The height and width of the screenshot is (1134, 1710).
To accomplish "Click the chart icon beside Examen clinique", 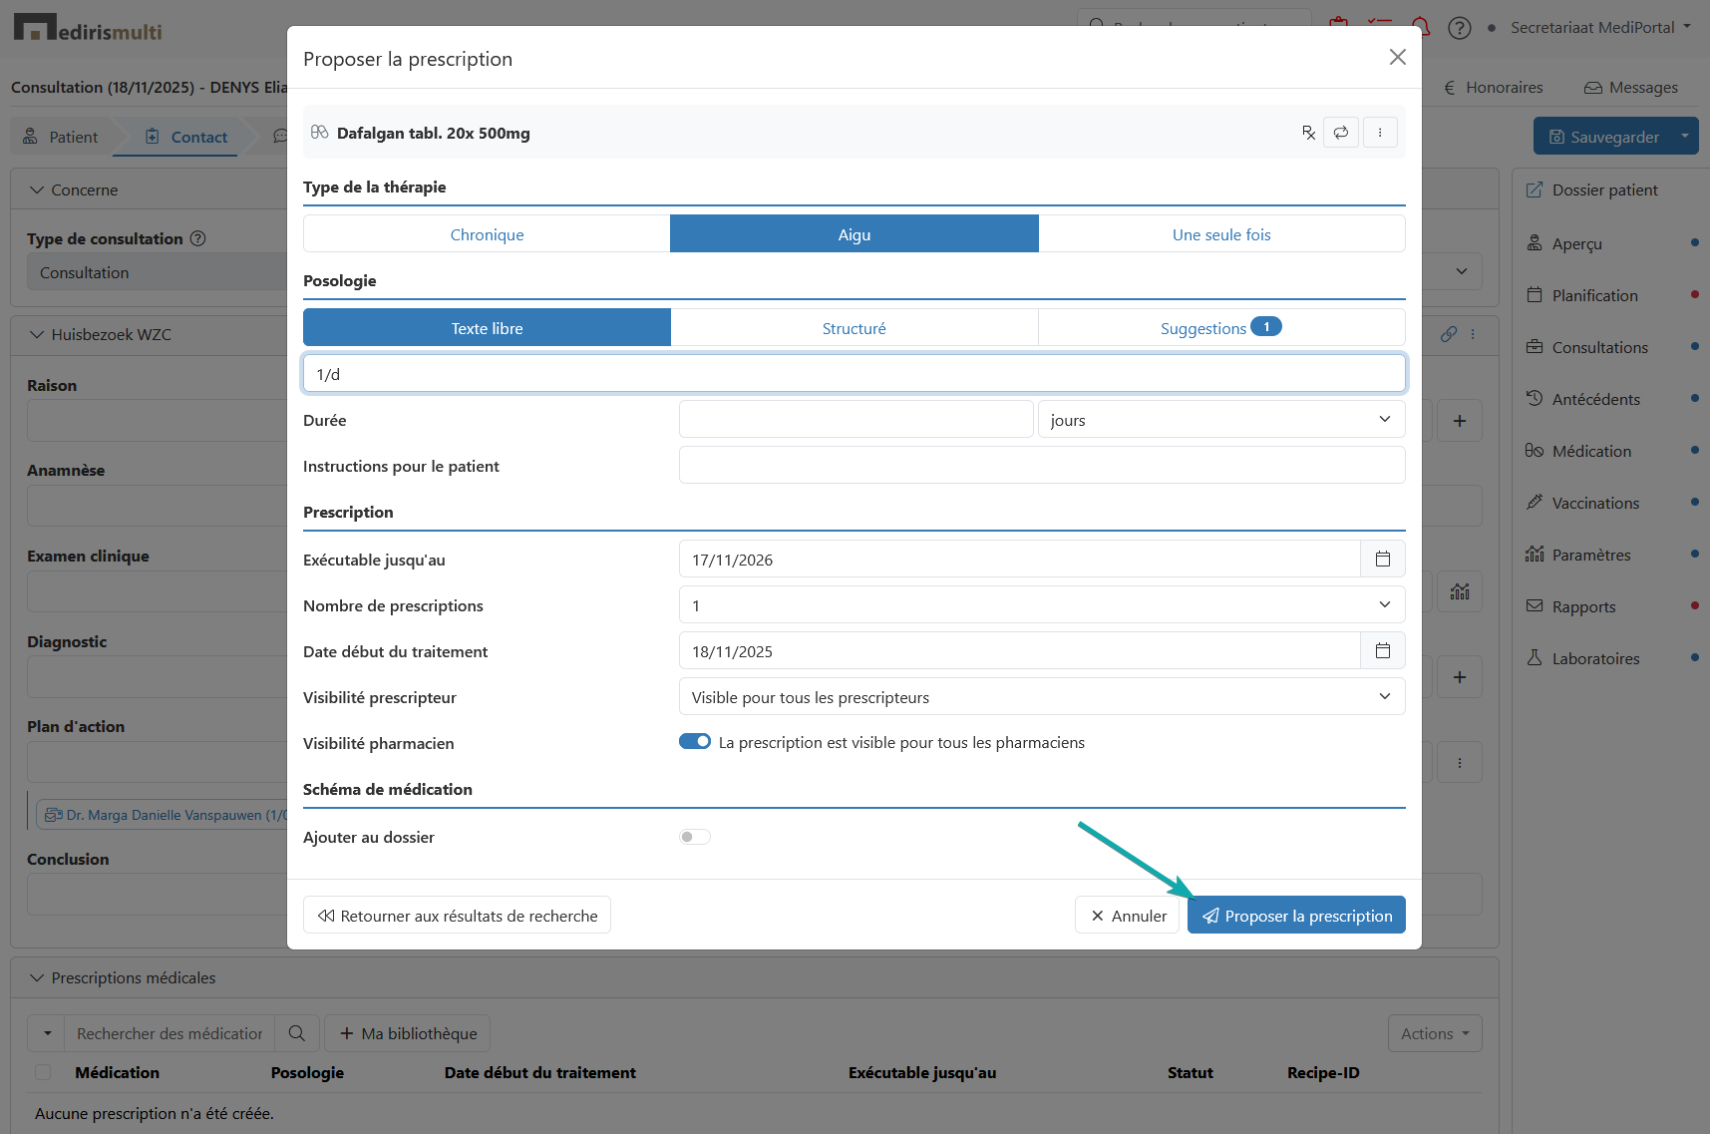I will [1460, 591].
